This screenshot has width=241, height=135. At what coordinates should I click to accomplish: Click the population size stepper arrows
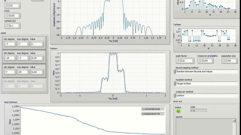point(224,61)
